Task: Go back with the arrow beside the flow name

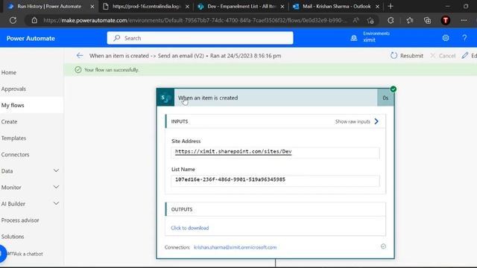Action: (80, 56)
